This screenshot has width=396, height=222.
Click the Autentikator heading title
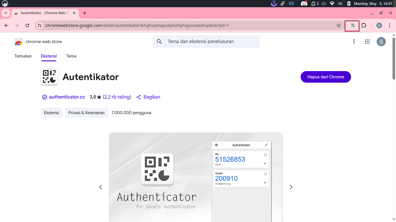(x=91, y=77)
